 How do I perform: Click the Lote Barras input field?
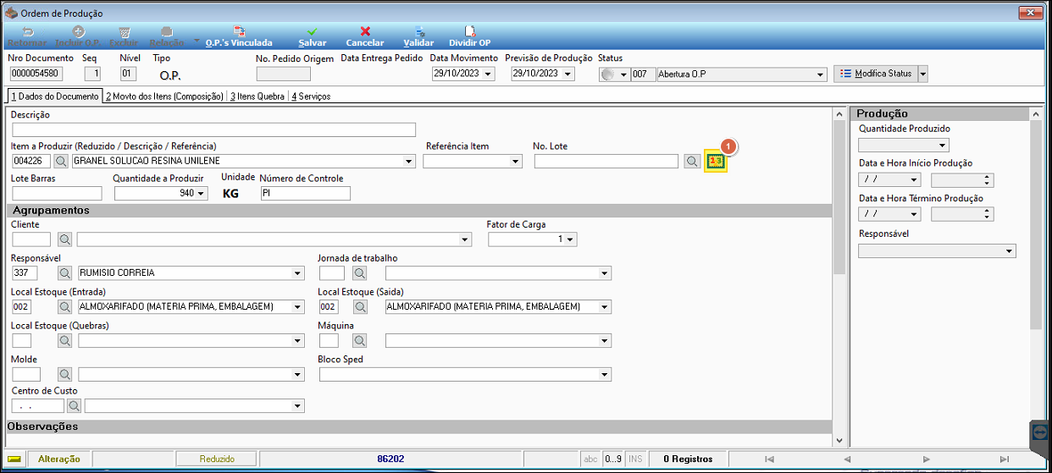(x=57, y=194)
